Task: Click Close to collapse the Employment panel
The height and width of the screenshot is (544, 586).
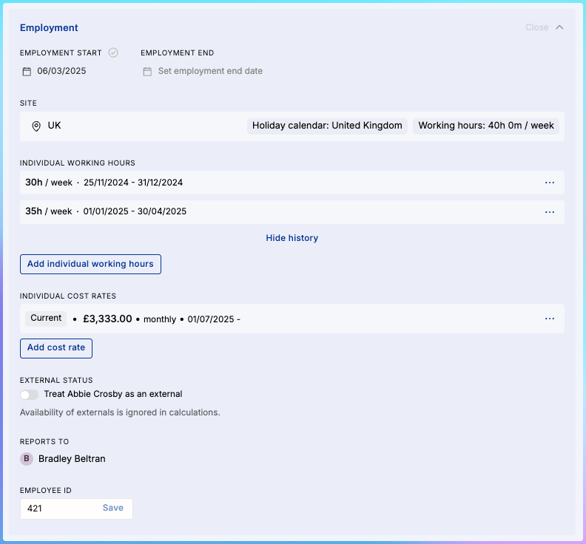Action: pos(536,27)
